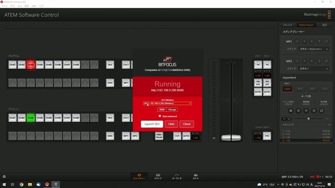Click the transition rate field beside AUTO
Viewport: 335px width, 188px height.
[195, 138]
